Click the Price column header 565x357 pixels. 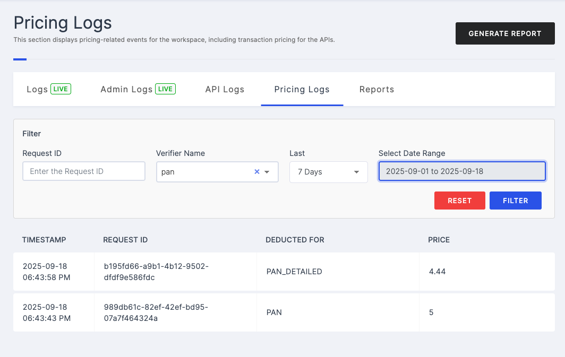[x=439, y=240]
